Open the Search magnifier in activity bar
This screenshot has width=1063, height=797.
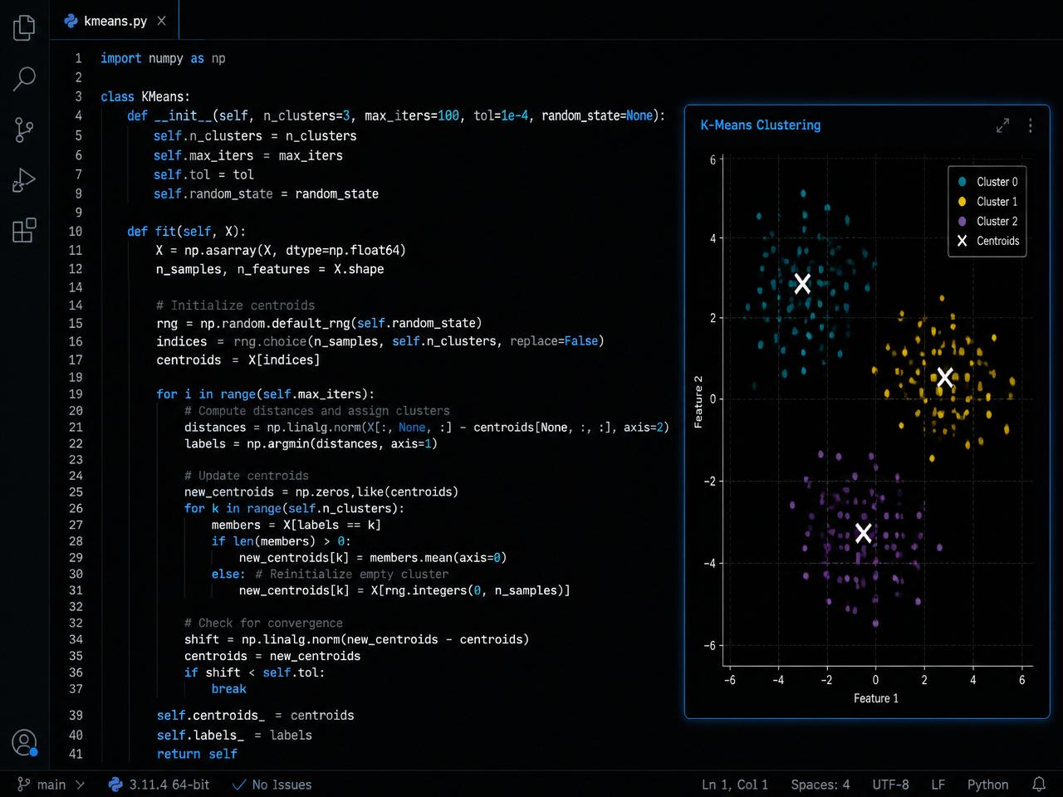tap(25, 79)
